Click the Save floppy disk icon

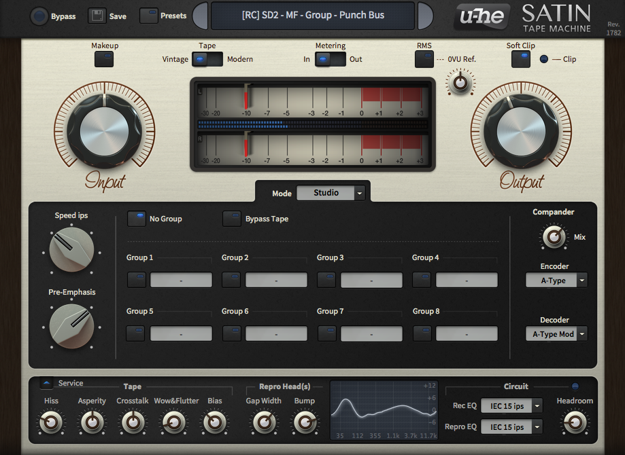97,16
